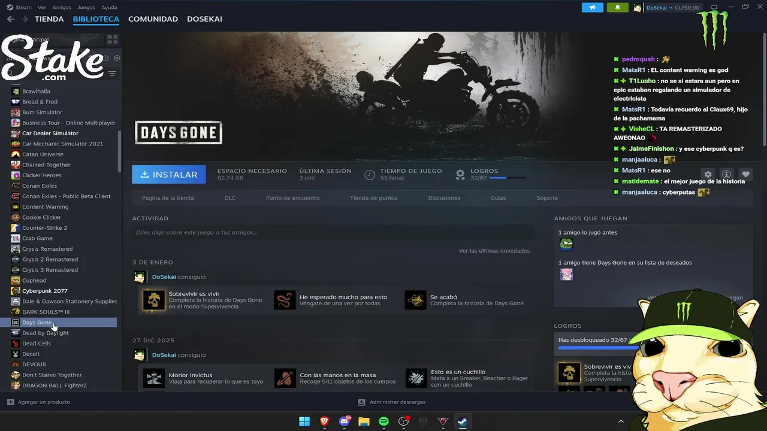Open Brave browser from the taskbar
Viewport: 767px width, 431px height.
324,421
